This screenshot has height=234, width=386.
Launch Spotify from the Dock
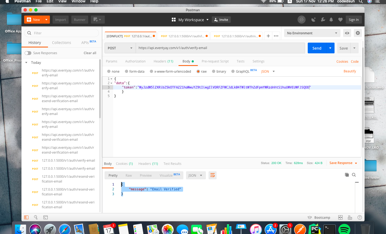click(344, 229)
